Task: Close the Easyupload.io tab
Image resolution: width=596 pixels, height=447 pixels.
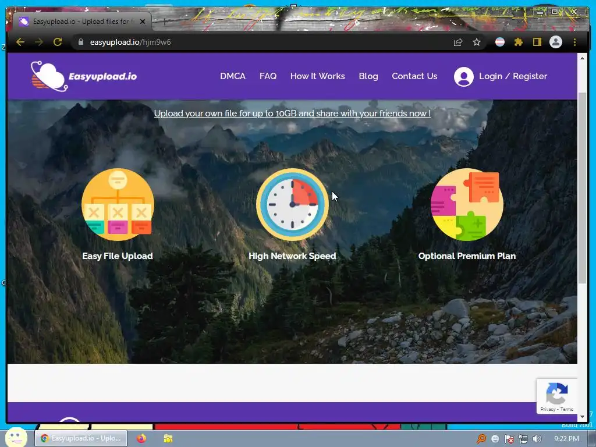Action: tap(143, 22)
